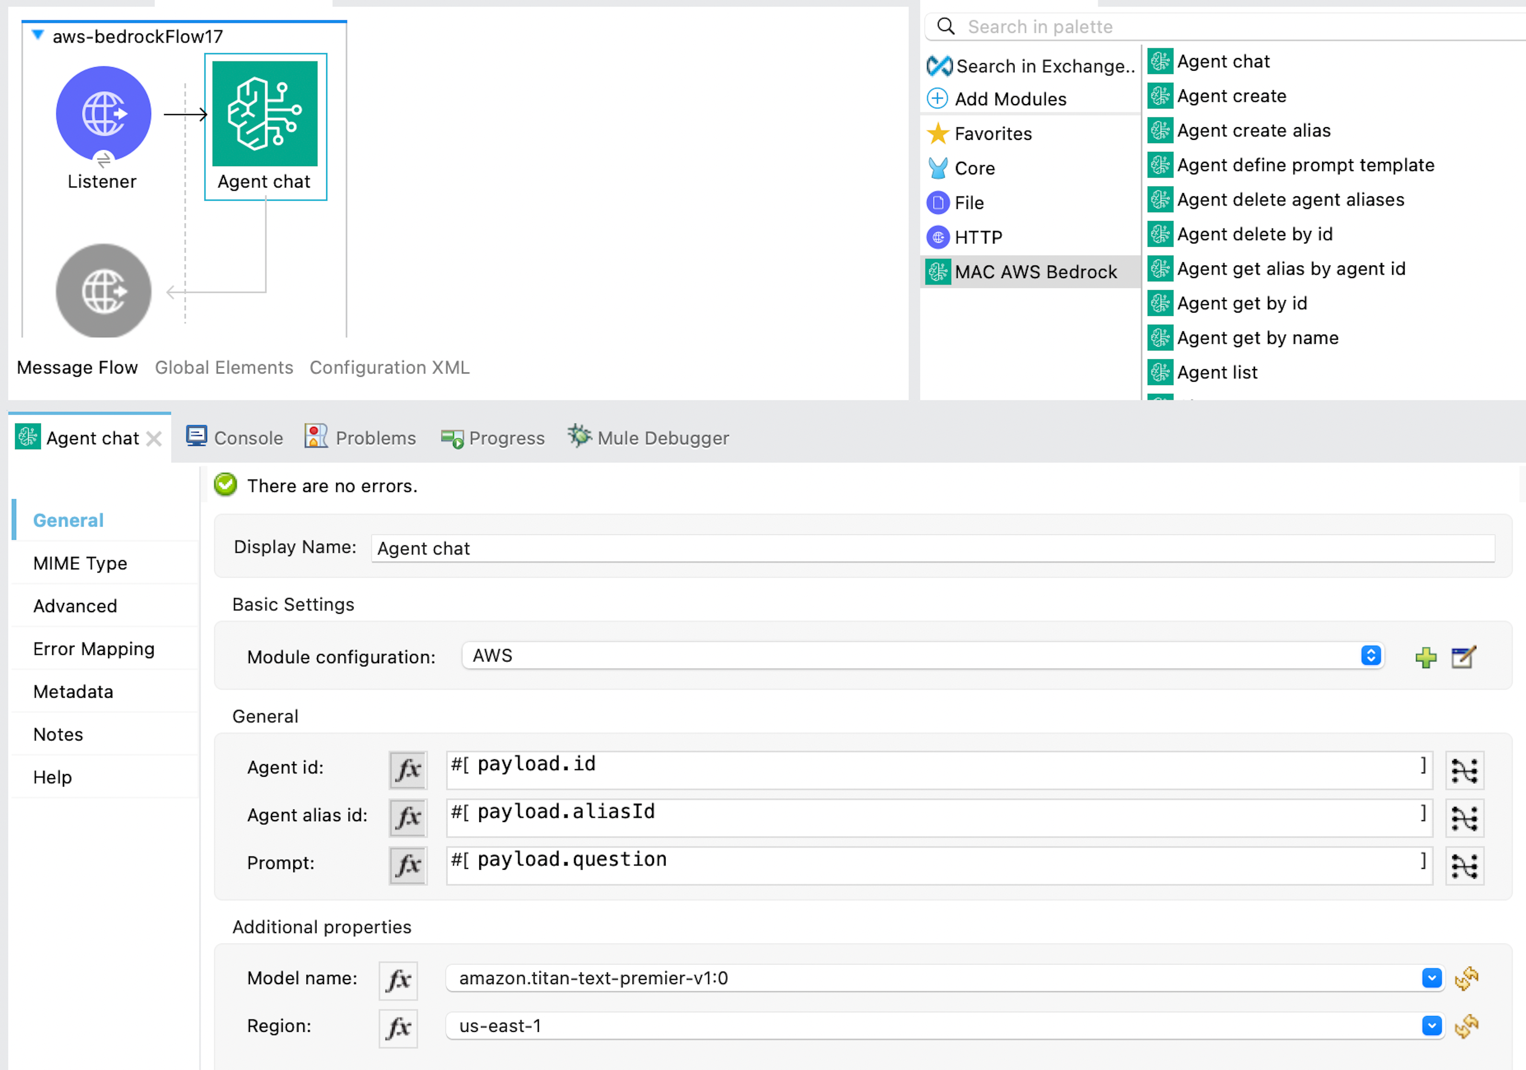Screen dimensions: 1526x1070
Task: Refresh Region values
Action: pos(1466,1026)
